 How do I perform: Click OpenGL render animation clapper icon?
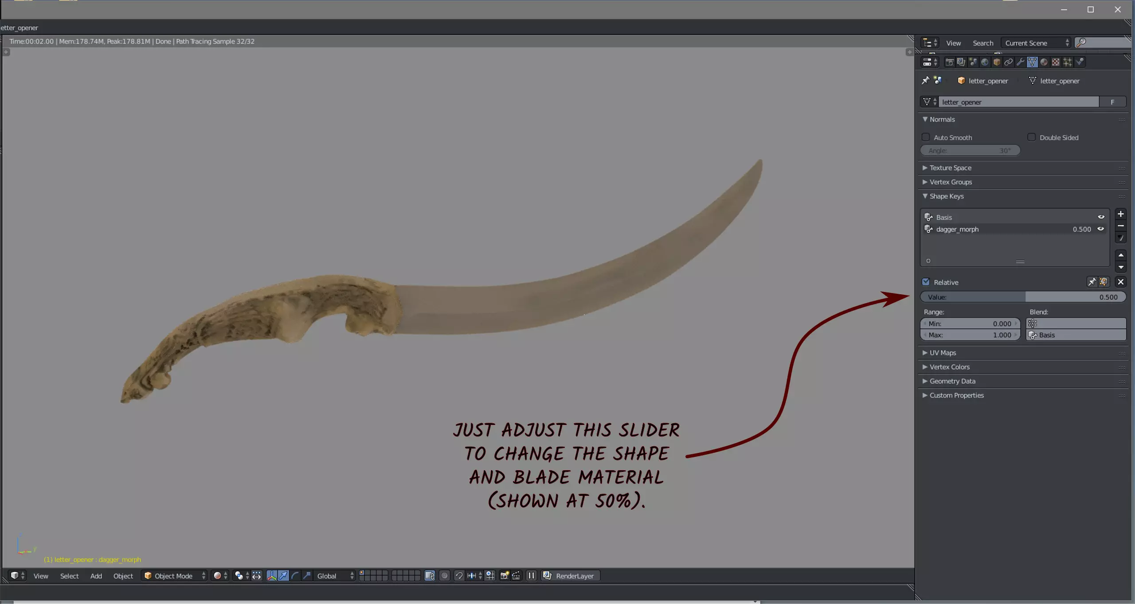pos(516,576)
